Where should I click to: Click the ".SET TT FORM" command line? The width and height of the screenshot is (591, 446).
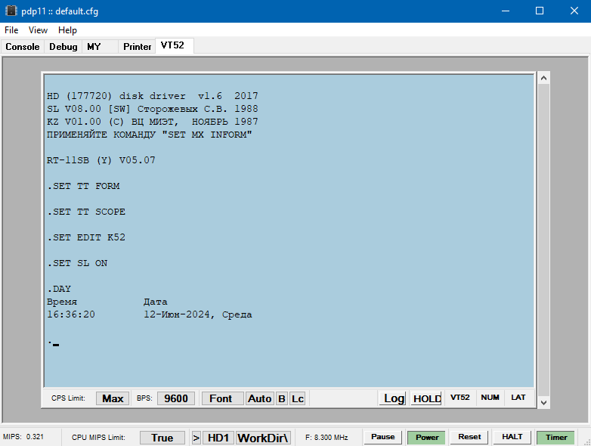83,186
